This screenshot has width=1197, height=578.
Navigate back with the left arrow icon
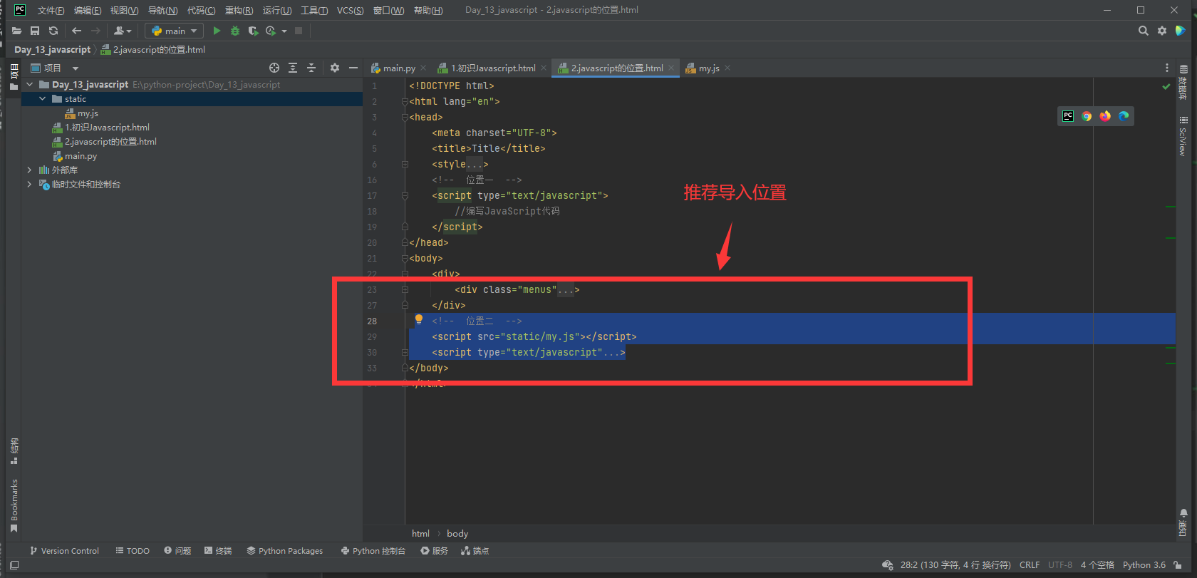[x=76, y=31]
